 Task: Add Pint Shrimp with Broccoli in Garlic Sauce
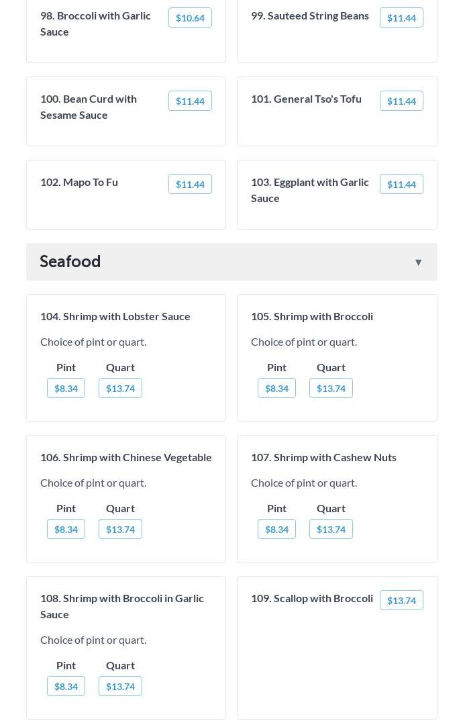coord(66,687)
